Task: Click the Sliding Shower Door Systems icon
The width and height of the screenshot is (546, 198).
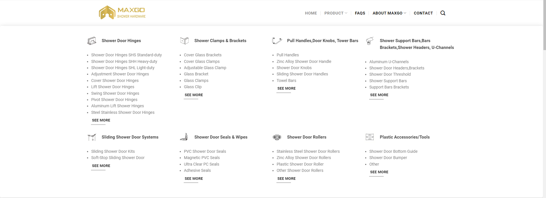Action: tap(92, 137)
